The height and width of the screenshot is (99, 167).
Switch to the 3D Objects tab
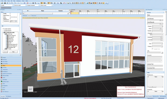coord(9,96)
